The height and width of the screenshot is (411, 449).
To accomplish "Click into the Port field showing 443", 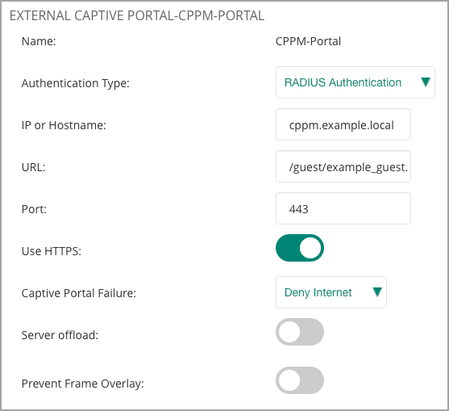I will pos(343,208).
